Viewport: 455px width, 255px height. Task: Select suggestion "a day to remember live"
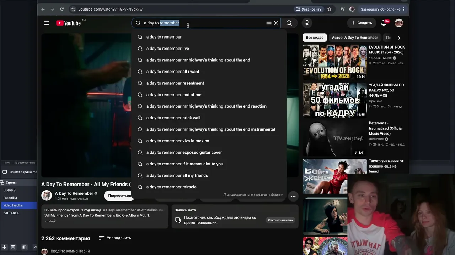209,49
